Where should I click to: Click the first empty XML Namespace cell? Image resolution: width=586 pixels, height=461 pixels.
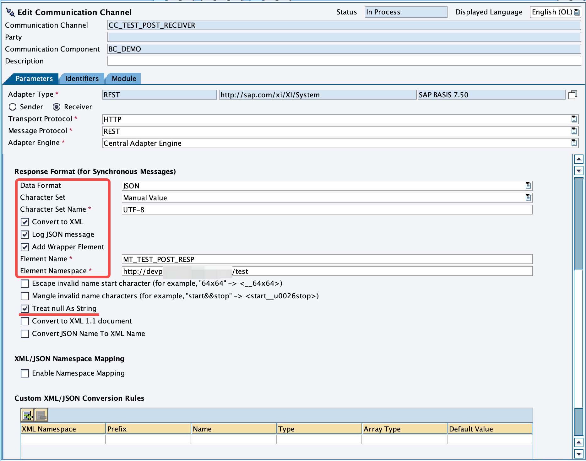click(63, 439)
